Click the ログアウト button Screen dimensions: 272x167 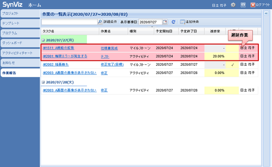tap(260, 5)
